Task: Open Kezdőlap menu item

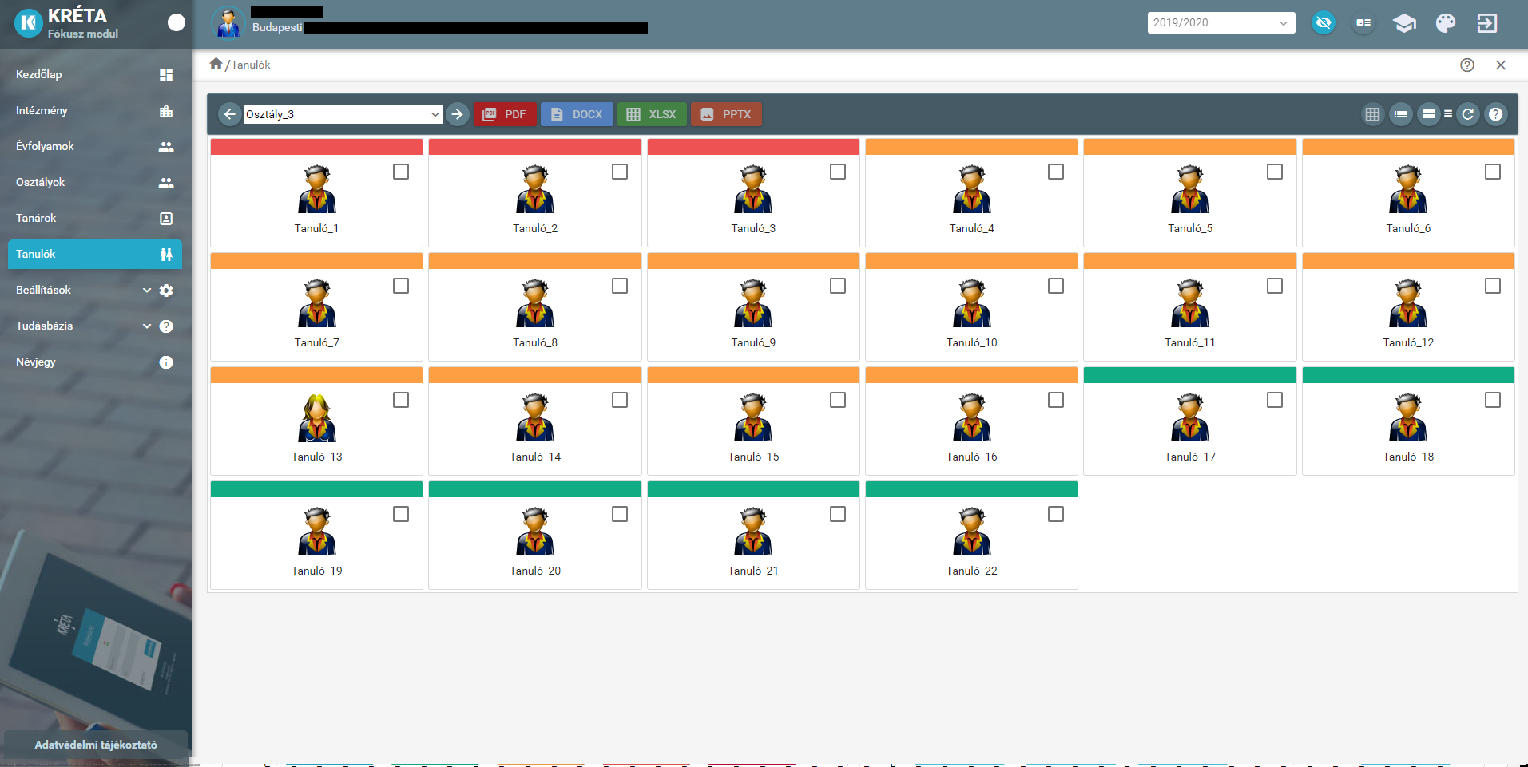Action: click(95, 74)
